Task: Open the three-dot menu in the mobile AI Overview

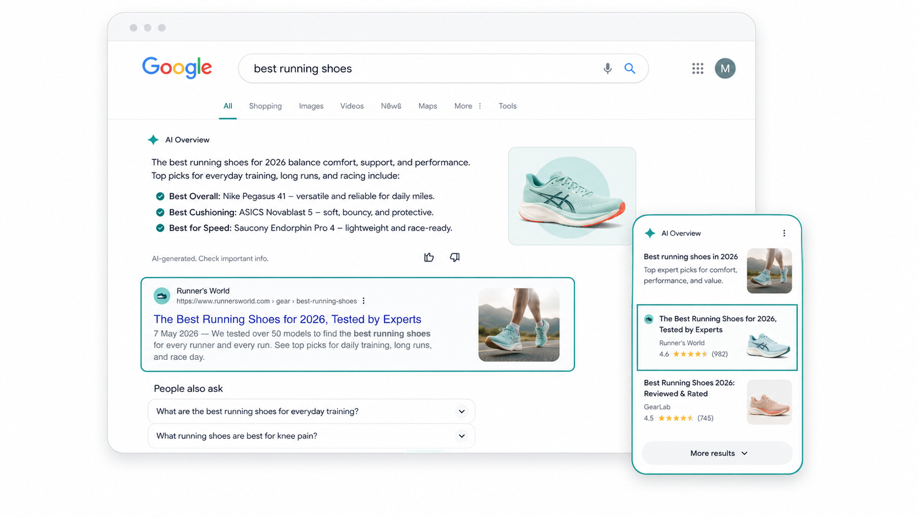Action: tap(784, 233)
